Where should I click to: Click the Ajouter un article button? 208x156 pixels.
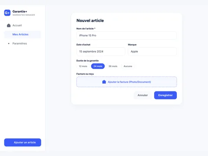click(23, 143)
